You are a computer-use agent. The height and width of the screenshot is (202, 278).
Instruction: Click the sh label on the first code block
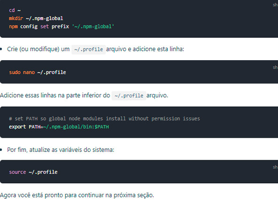(275, 5)
